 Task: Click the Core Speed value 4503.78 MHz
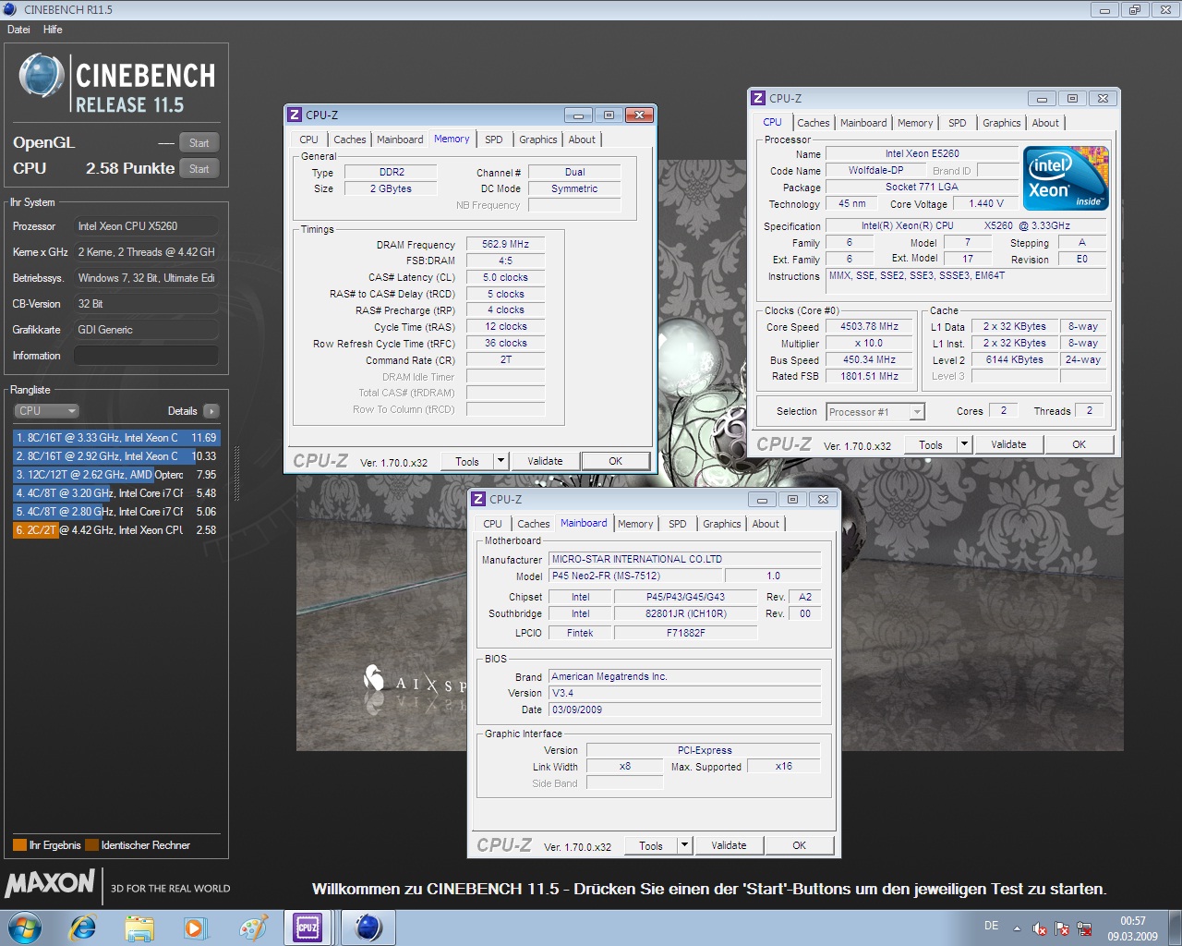point(869,327)
